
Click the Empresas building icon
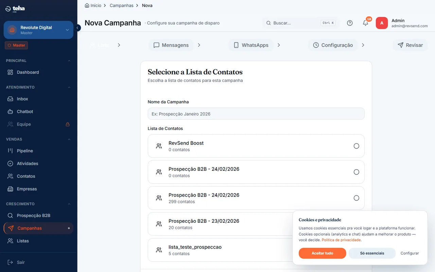point(10,189)
